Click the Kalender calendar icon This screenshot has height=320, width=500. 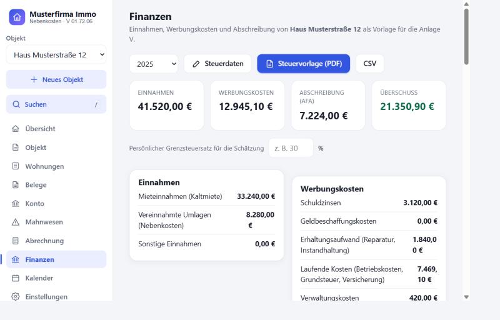pos(15,278)
